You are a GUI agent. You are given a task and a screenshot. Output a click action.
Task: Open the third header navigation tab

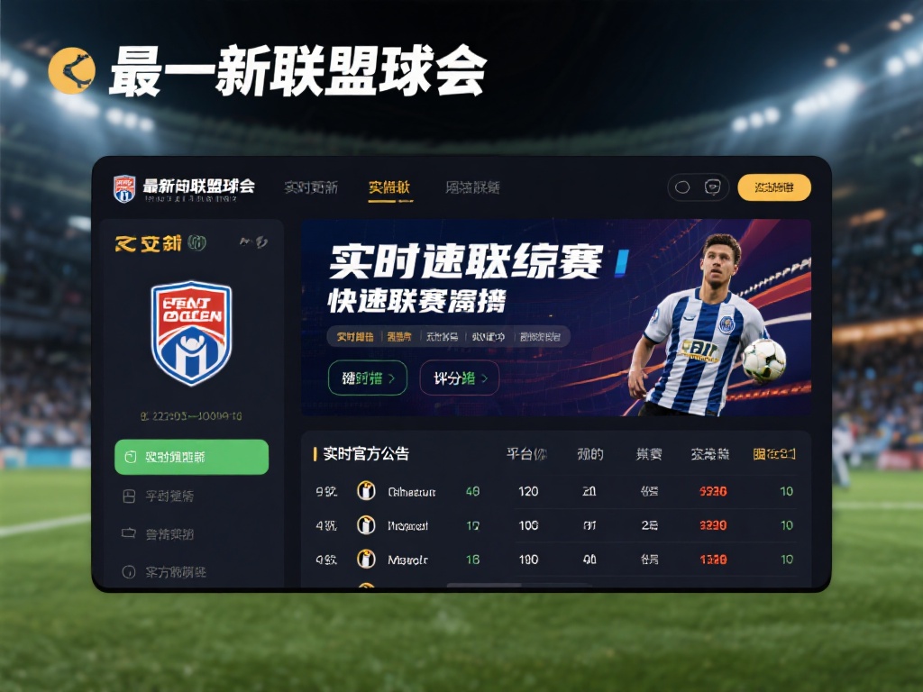coord(472,187)
